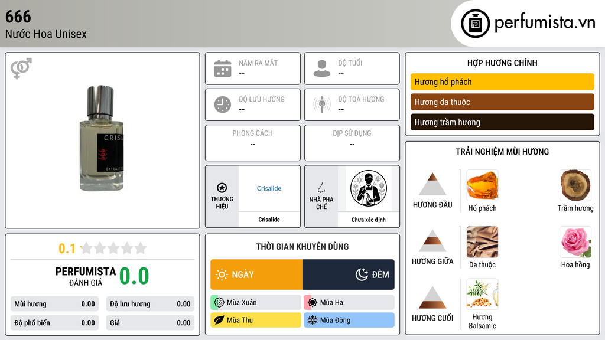
Task: Click the Hương cuối pyramid icon
Action: coord(432,297)
